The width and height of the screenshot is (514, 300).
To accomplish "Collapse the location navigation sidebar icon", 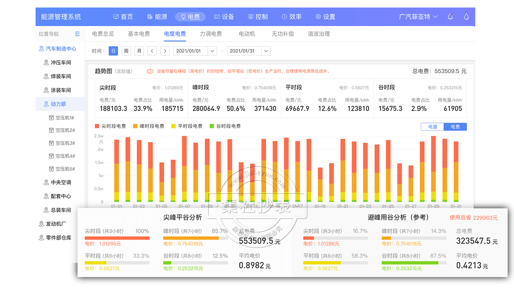I will pyautogui.click(x=77, y=34).
